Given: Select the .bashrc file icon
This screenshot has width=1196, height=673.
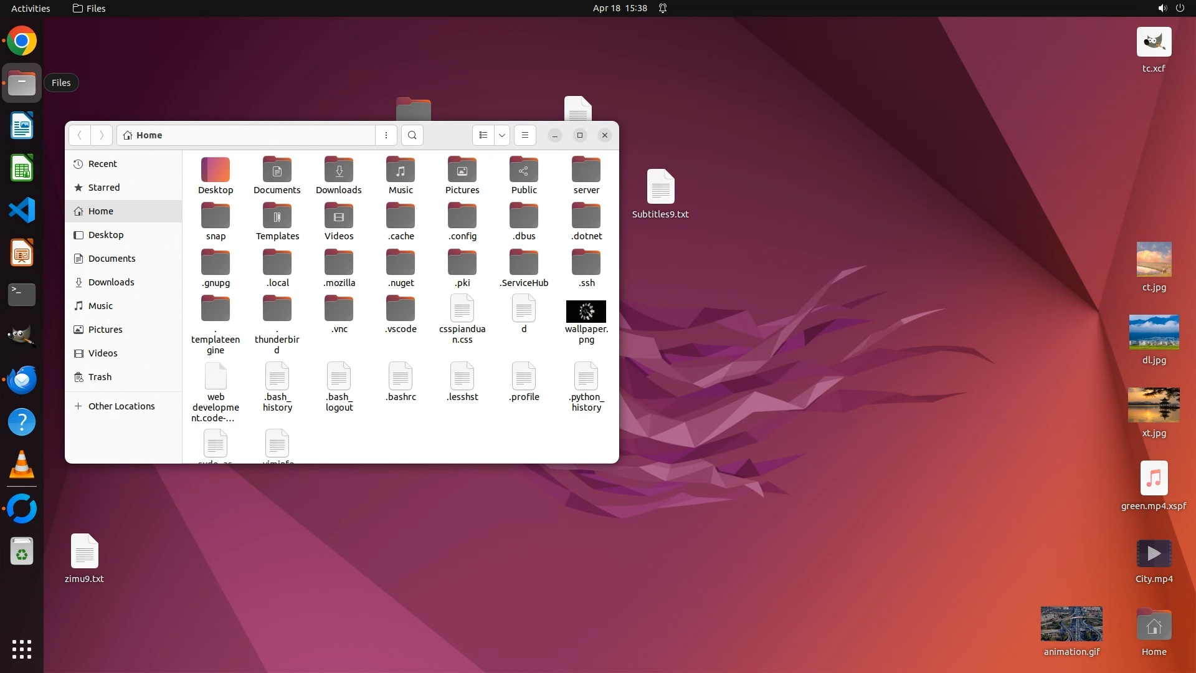Looking at the screenshot, I should 401,376.
